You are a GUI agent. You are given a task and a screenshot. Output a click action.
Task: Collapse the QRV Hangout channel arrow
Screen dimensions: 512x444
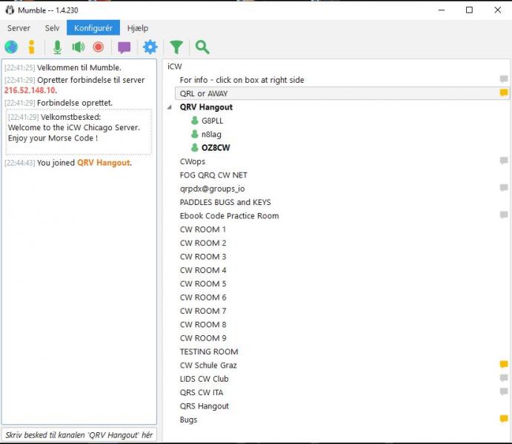coord(170,107)
